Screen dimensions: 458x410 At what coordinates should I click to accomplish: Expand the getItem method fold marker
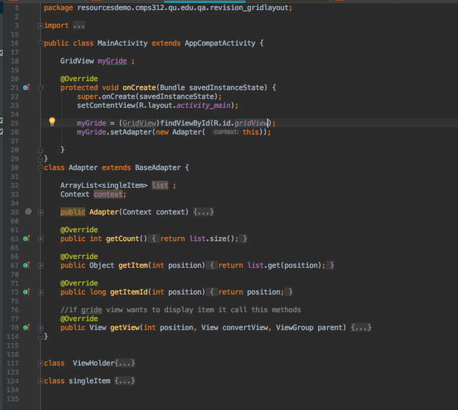(41, 266)
